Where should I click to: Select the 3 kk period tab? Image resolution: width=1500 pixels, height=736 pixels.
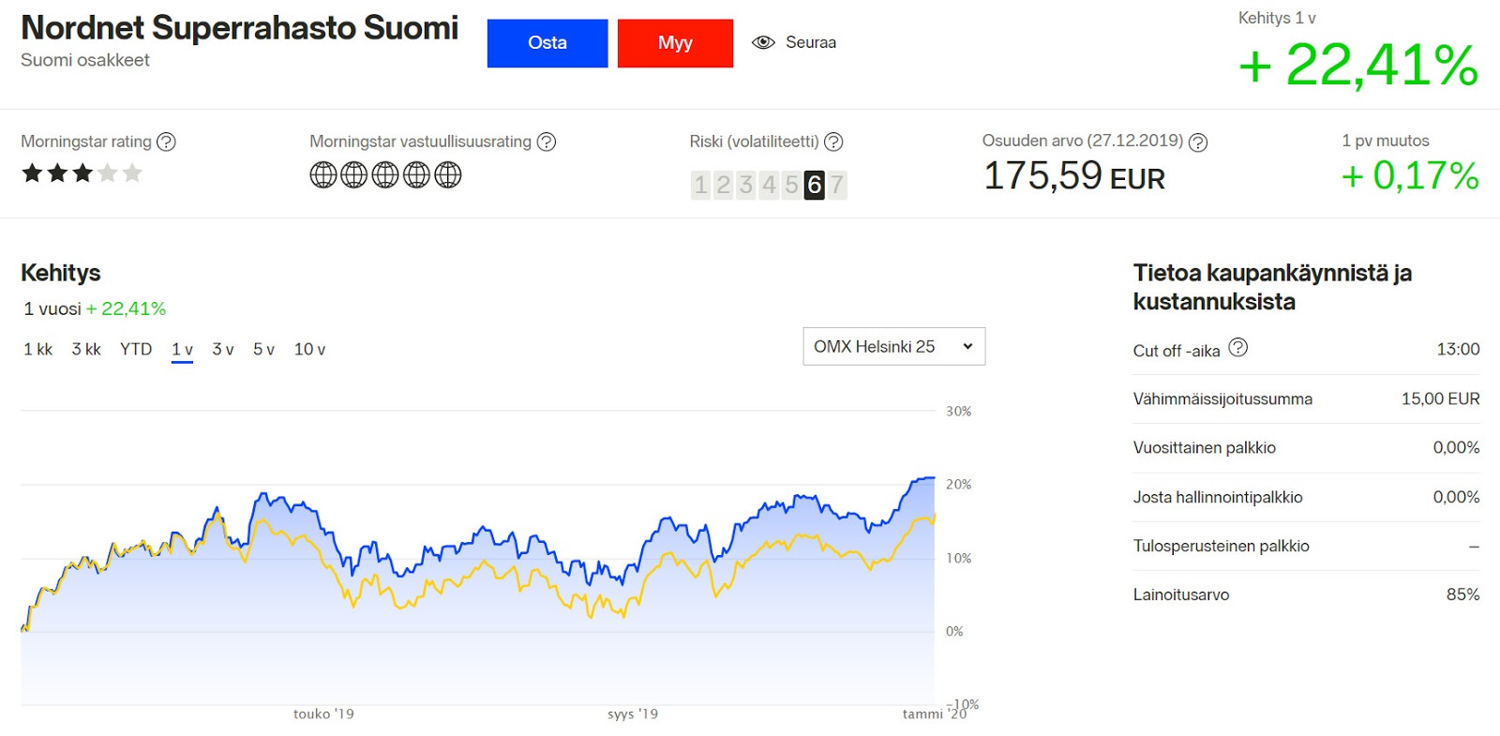86,349
